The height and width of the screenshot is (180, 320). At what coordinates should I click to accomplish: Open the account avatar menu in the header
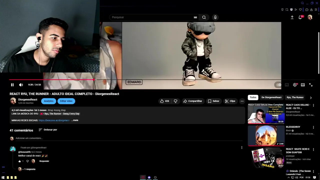pos(310,17)
